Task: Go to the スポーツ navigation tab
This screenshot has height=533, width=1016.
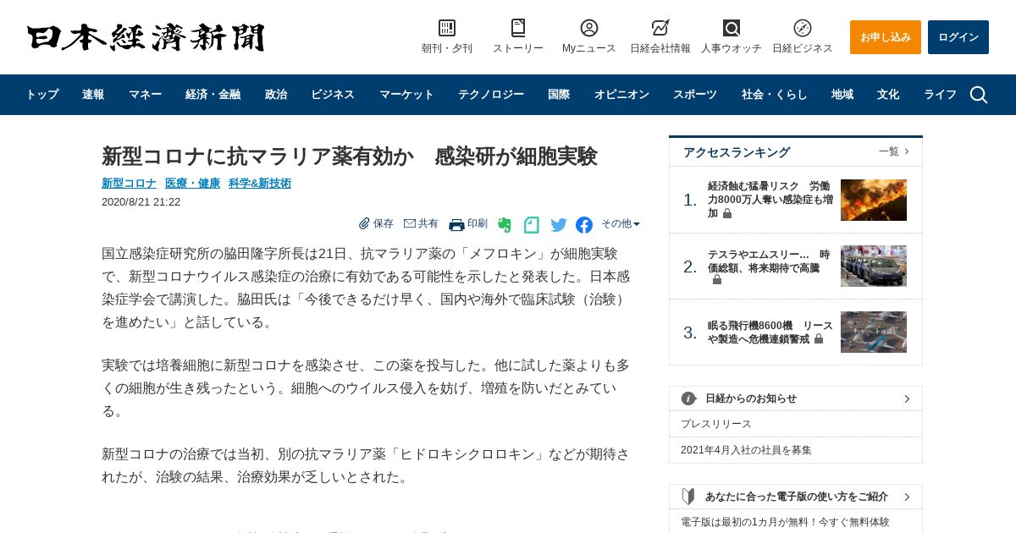Action: (695, 95)
